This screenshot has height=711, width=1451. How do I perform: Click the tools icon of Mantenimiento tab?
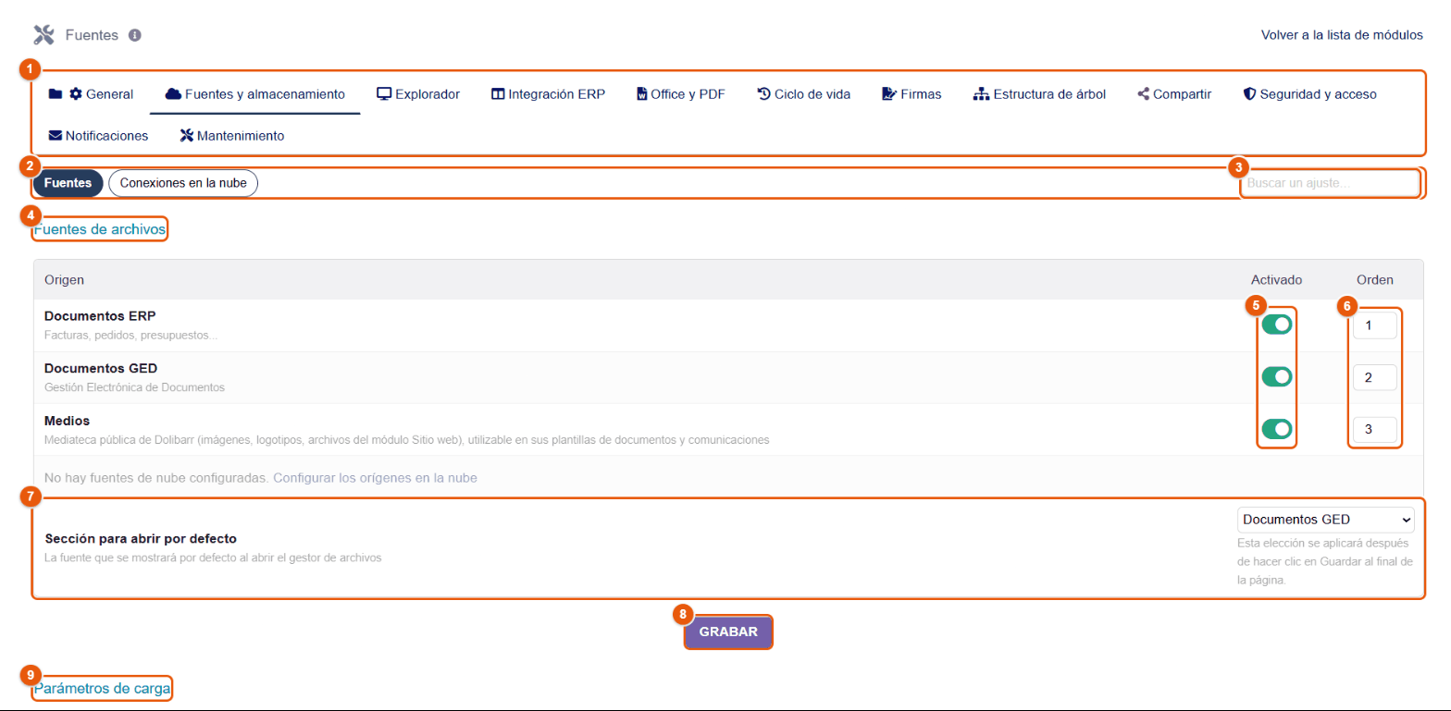pyautogui.click(x=186, y=135)
